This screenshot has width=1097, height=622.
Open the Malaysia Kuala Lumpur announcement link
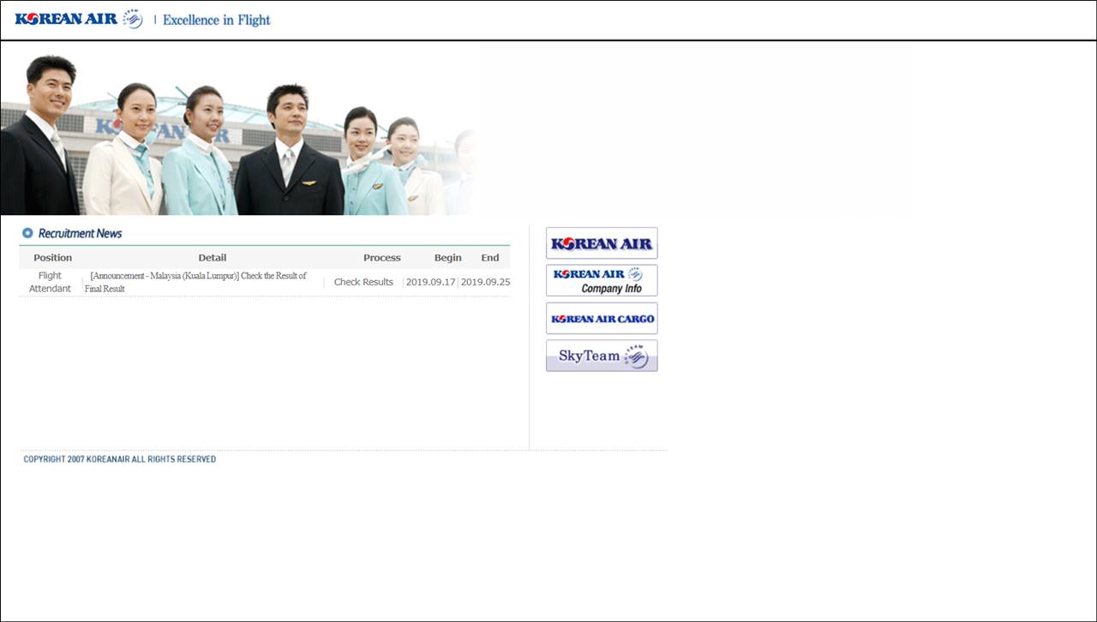(197, 277)
